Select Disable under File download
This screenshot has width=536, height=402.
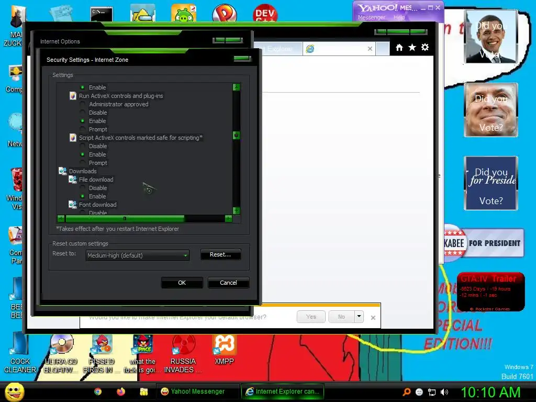[82, 188]
